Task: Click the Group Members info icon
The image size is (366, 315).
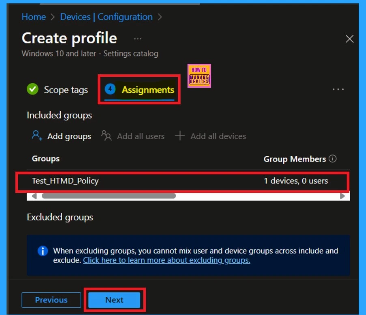Action: click(333, 159)
